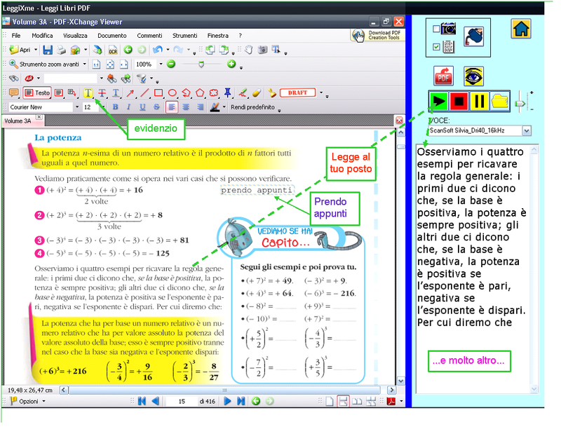Click the Download PDF Creation Tools link
Image resolution: width=561 pixels, height=429 pixels.
pyautogui.click(x=377, y=35)
